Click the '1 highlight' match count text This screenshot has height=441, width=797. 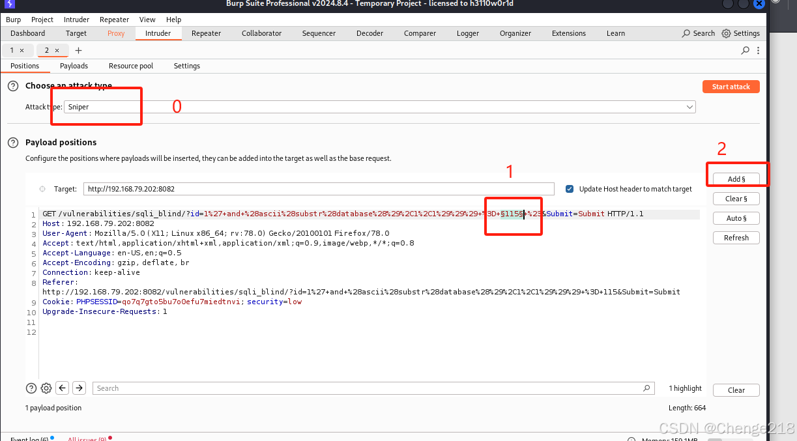point(686,388)
